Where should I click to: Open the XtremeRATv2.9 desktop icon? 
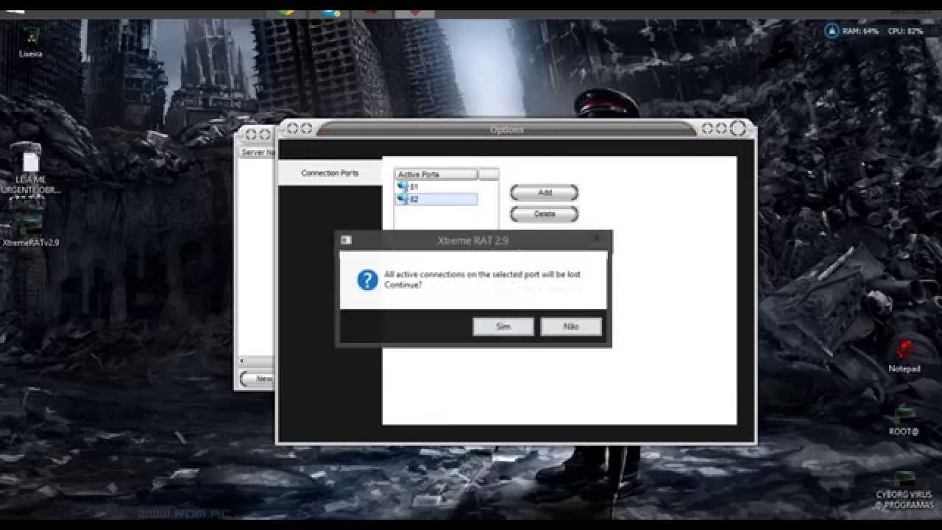(30, 231)
